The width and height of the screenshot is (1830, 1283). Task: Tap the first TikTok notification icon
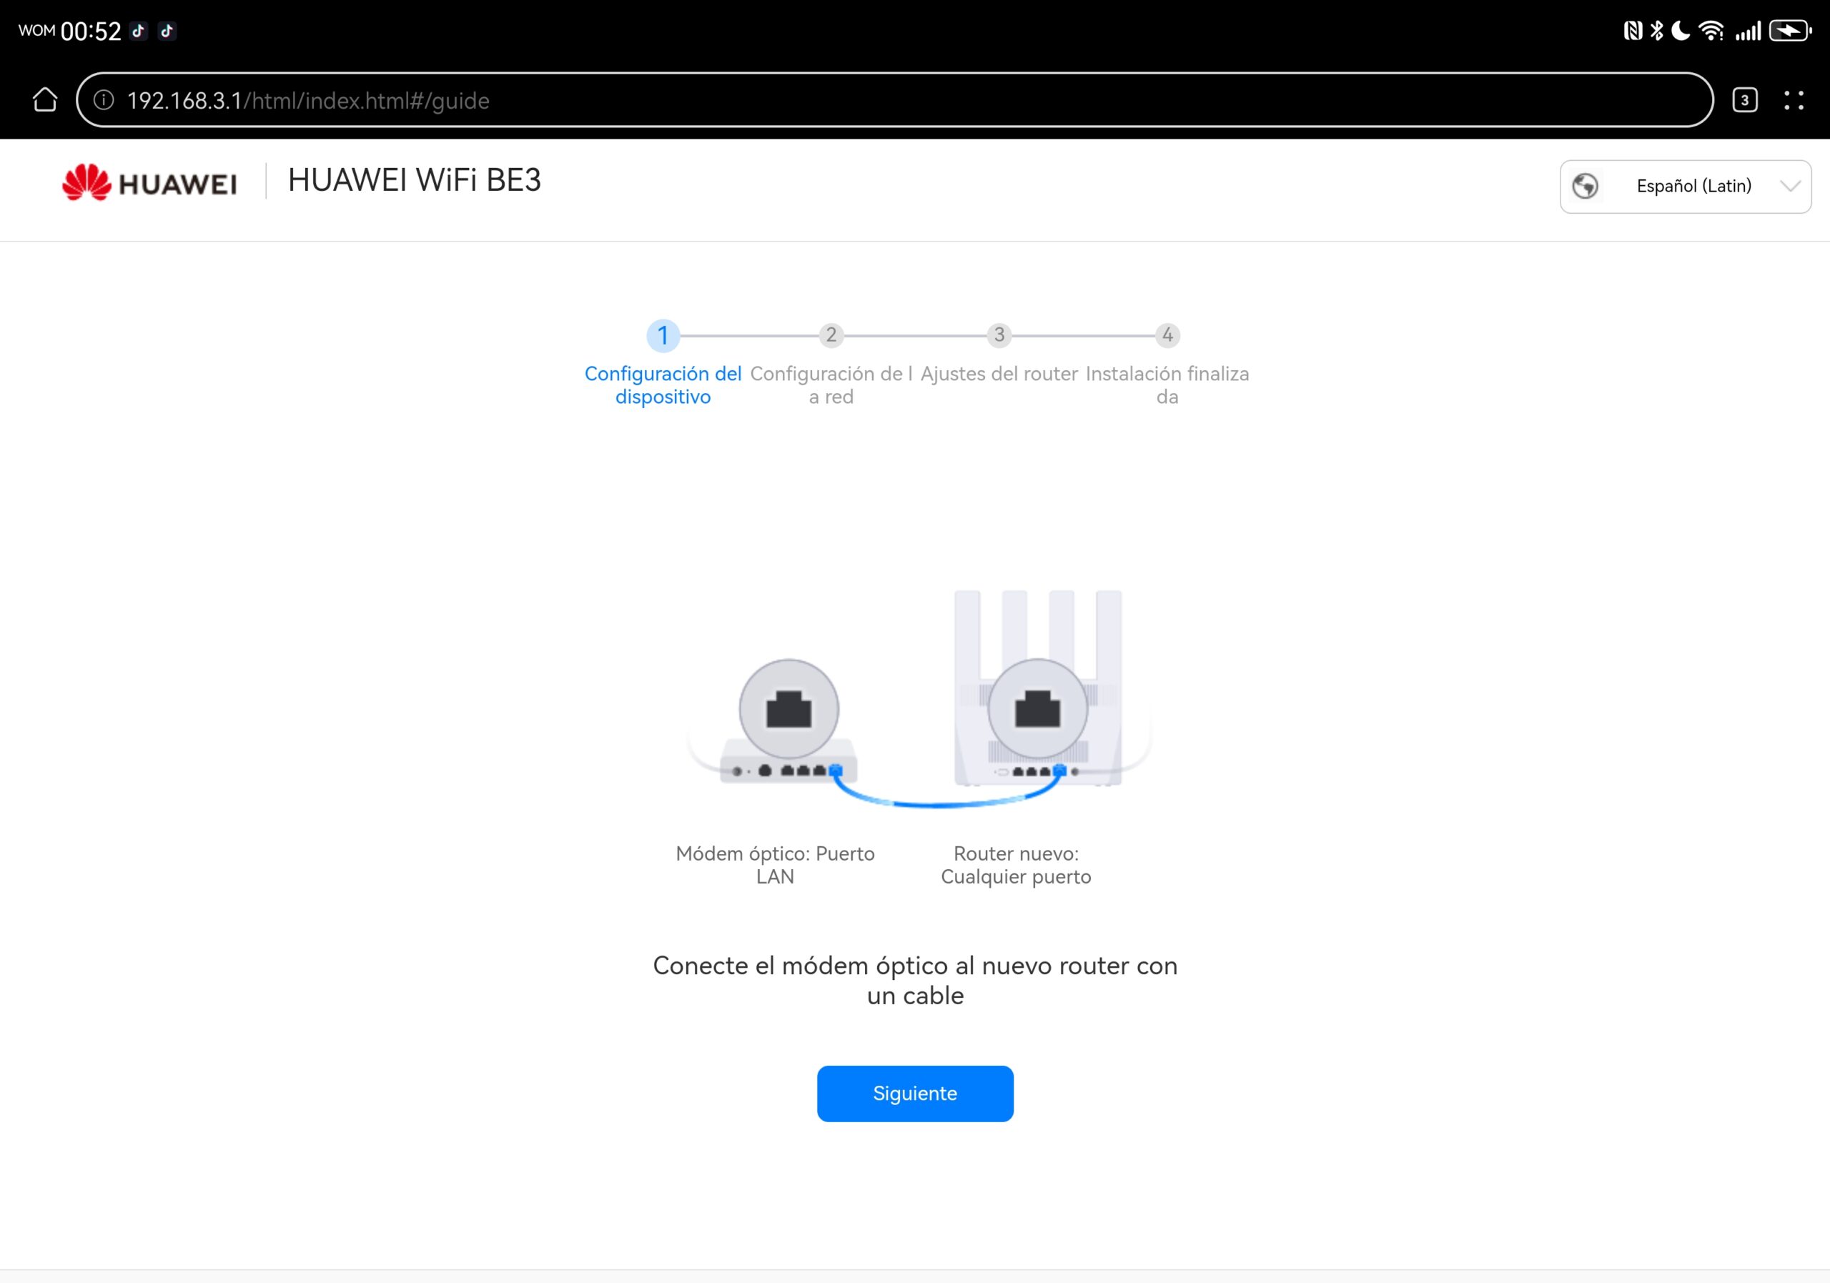[x=139, y=31]
